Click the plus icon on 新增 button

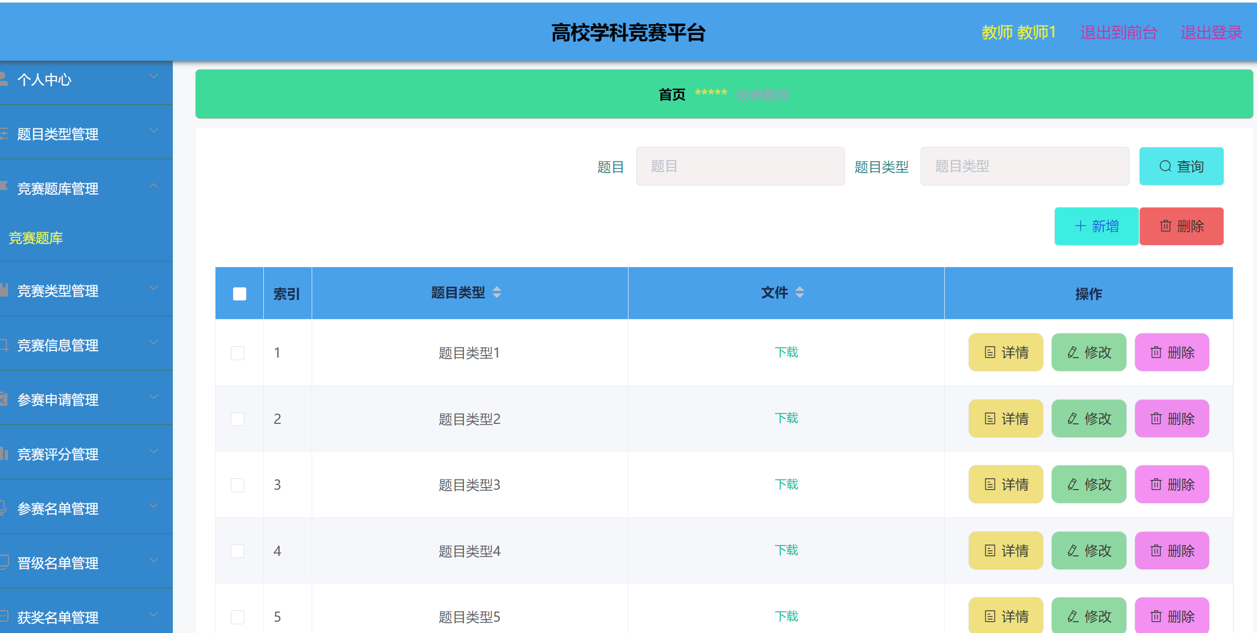(1080, 226)
